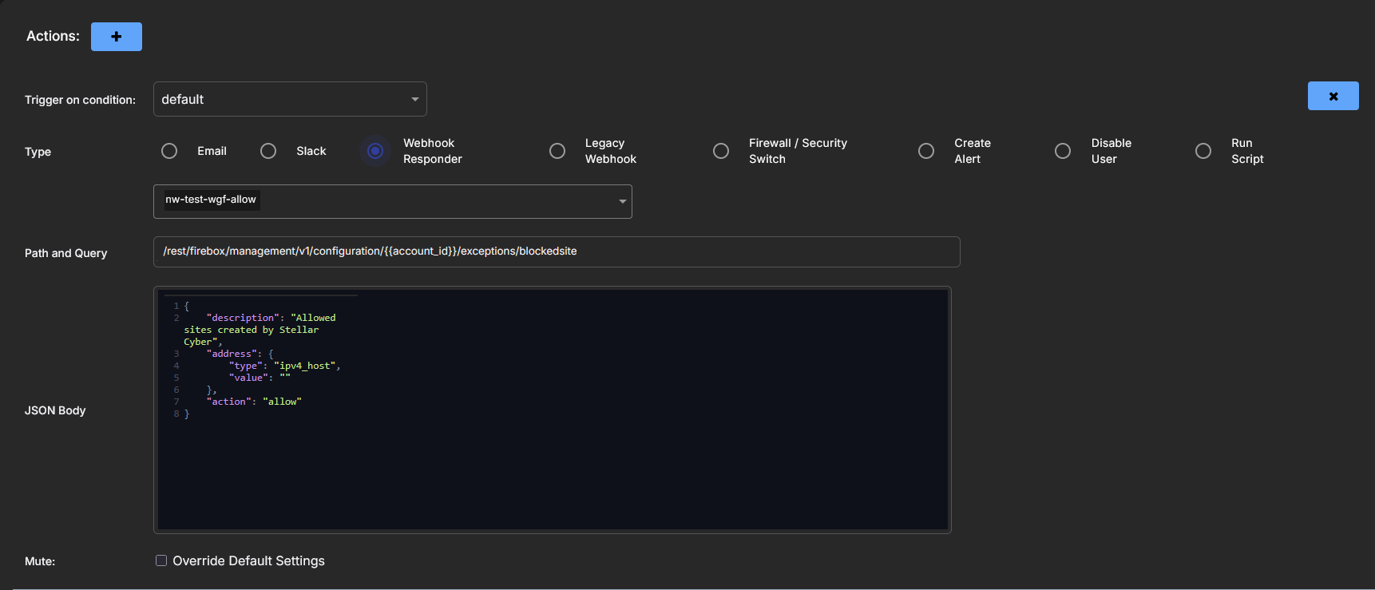Select the Email type radio button

(x=169, y=151)
